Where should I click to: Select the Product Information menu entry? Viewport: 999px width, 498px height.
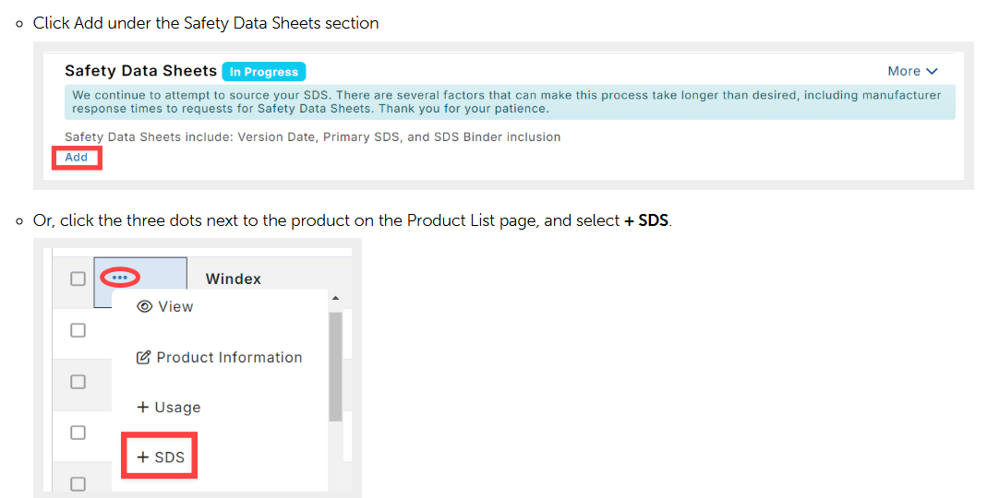[220, 358]
